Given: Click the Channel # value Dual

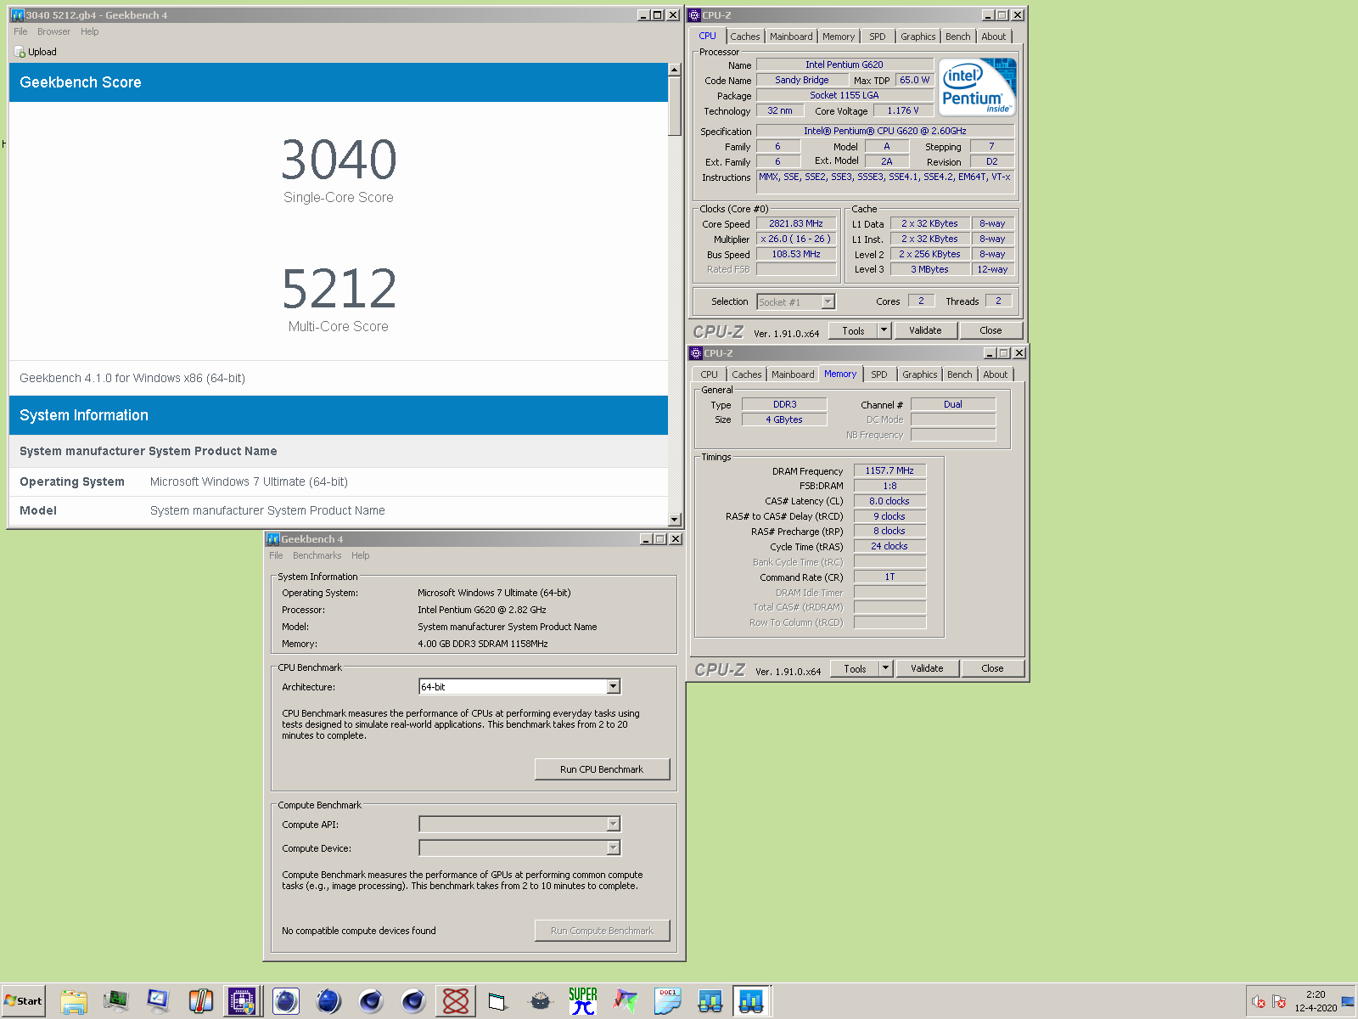Looking at the screenshot, I should point(953,404).
